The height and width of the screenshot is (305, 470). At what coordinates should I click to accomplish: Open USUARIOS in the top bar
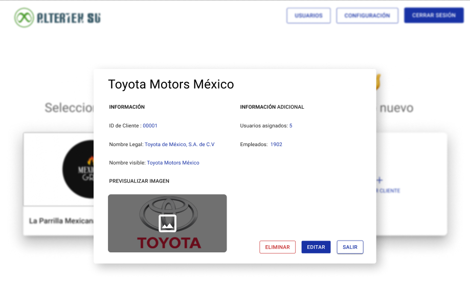coord(308,15)
